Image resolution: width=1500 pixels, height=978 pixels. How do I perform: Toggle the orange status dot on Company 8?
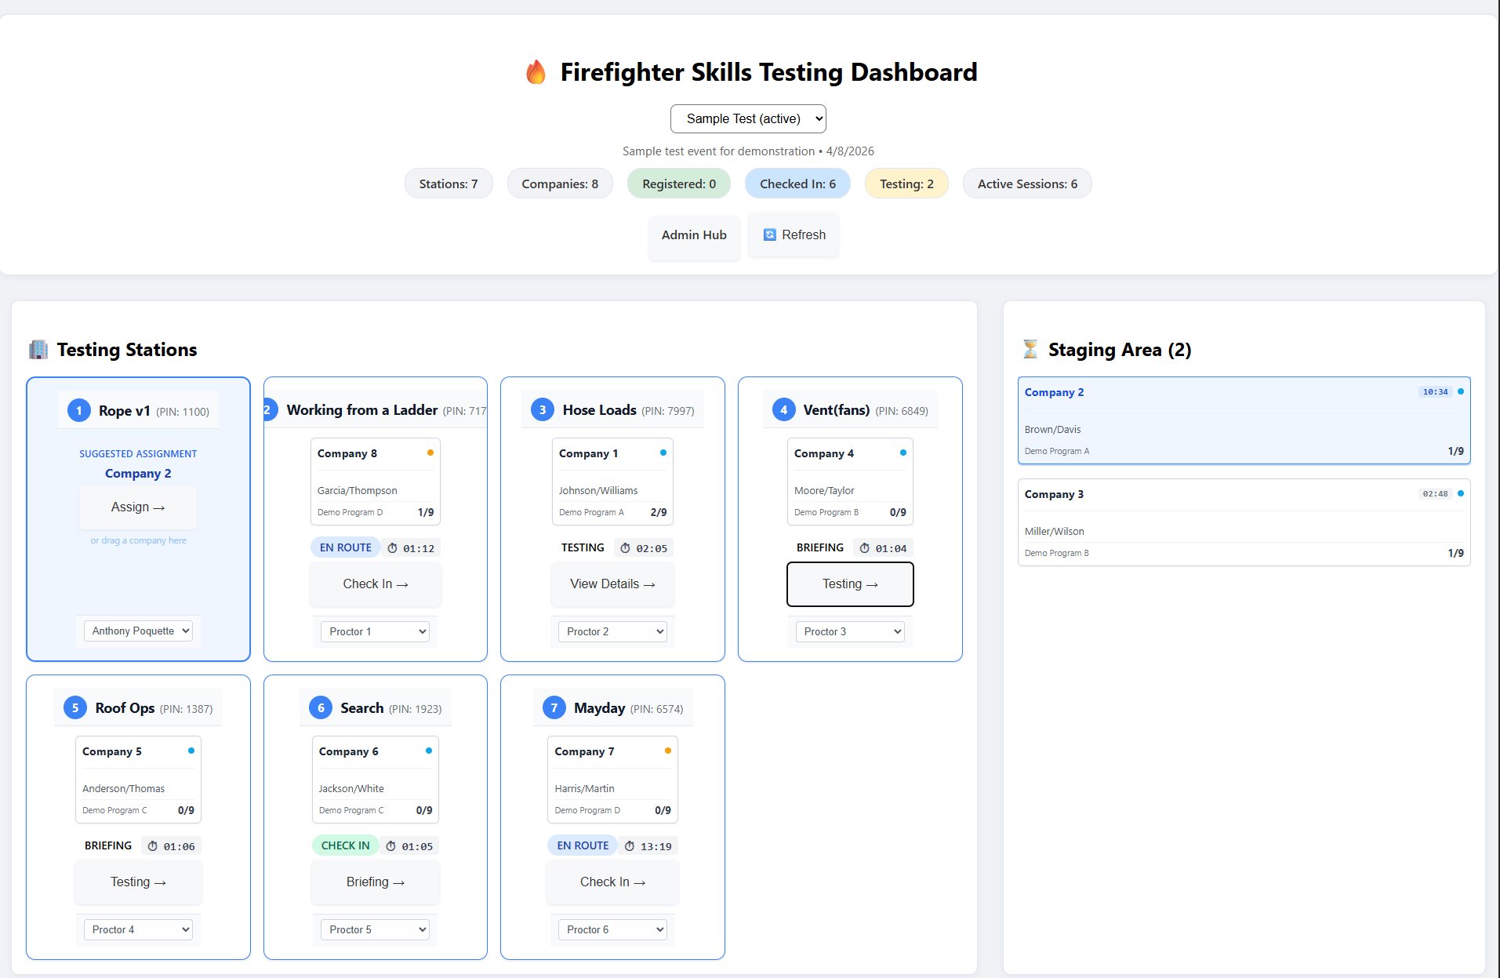(x=430, y=453)
